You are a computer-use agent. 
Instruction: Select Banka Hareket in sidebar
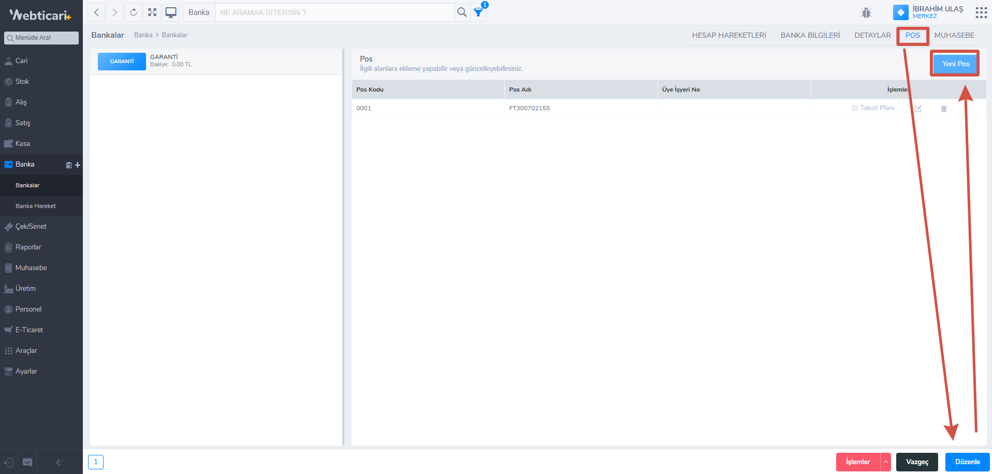(x=36, y=206)
